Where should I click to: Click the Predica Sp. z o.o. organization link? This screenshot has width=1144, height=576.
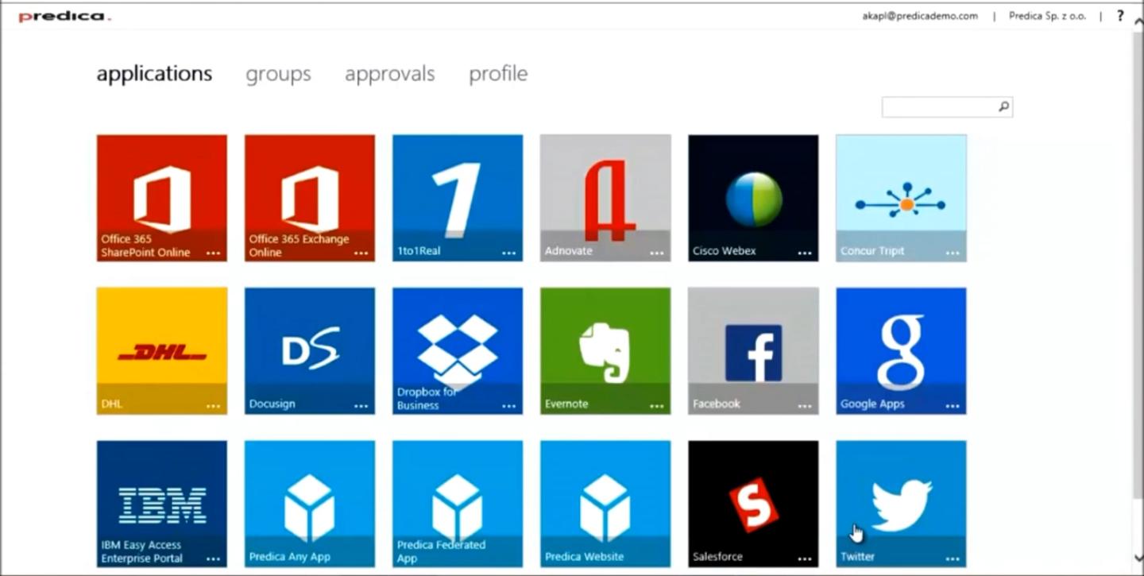point(1047,16)
